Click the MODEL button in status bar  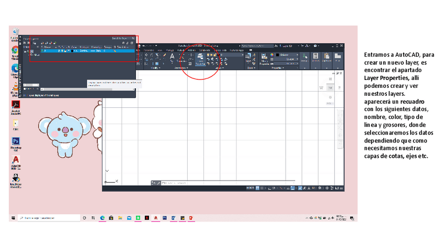[250, 188]
